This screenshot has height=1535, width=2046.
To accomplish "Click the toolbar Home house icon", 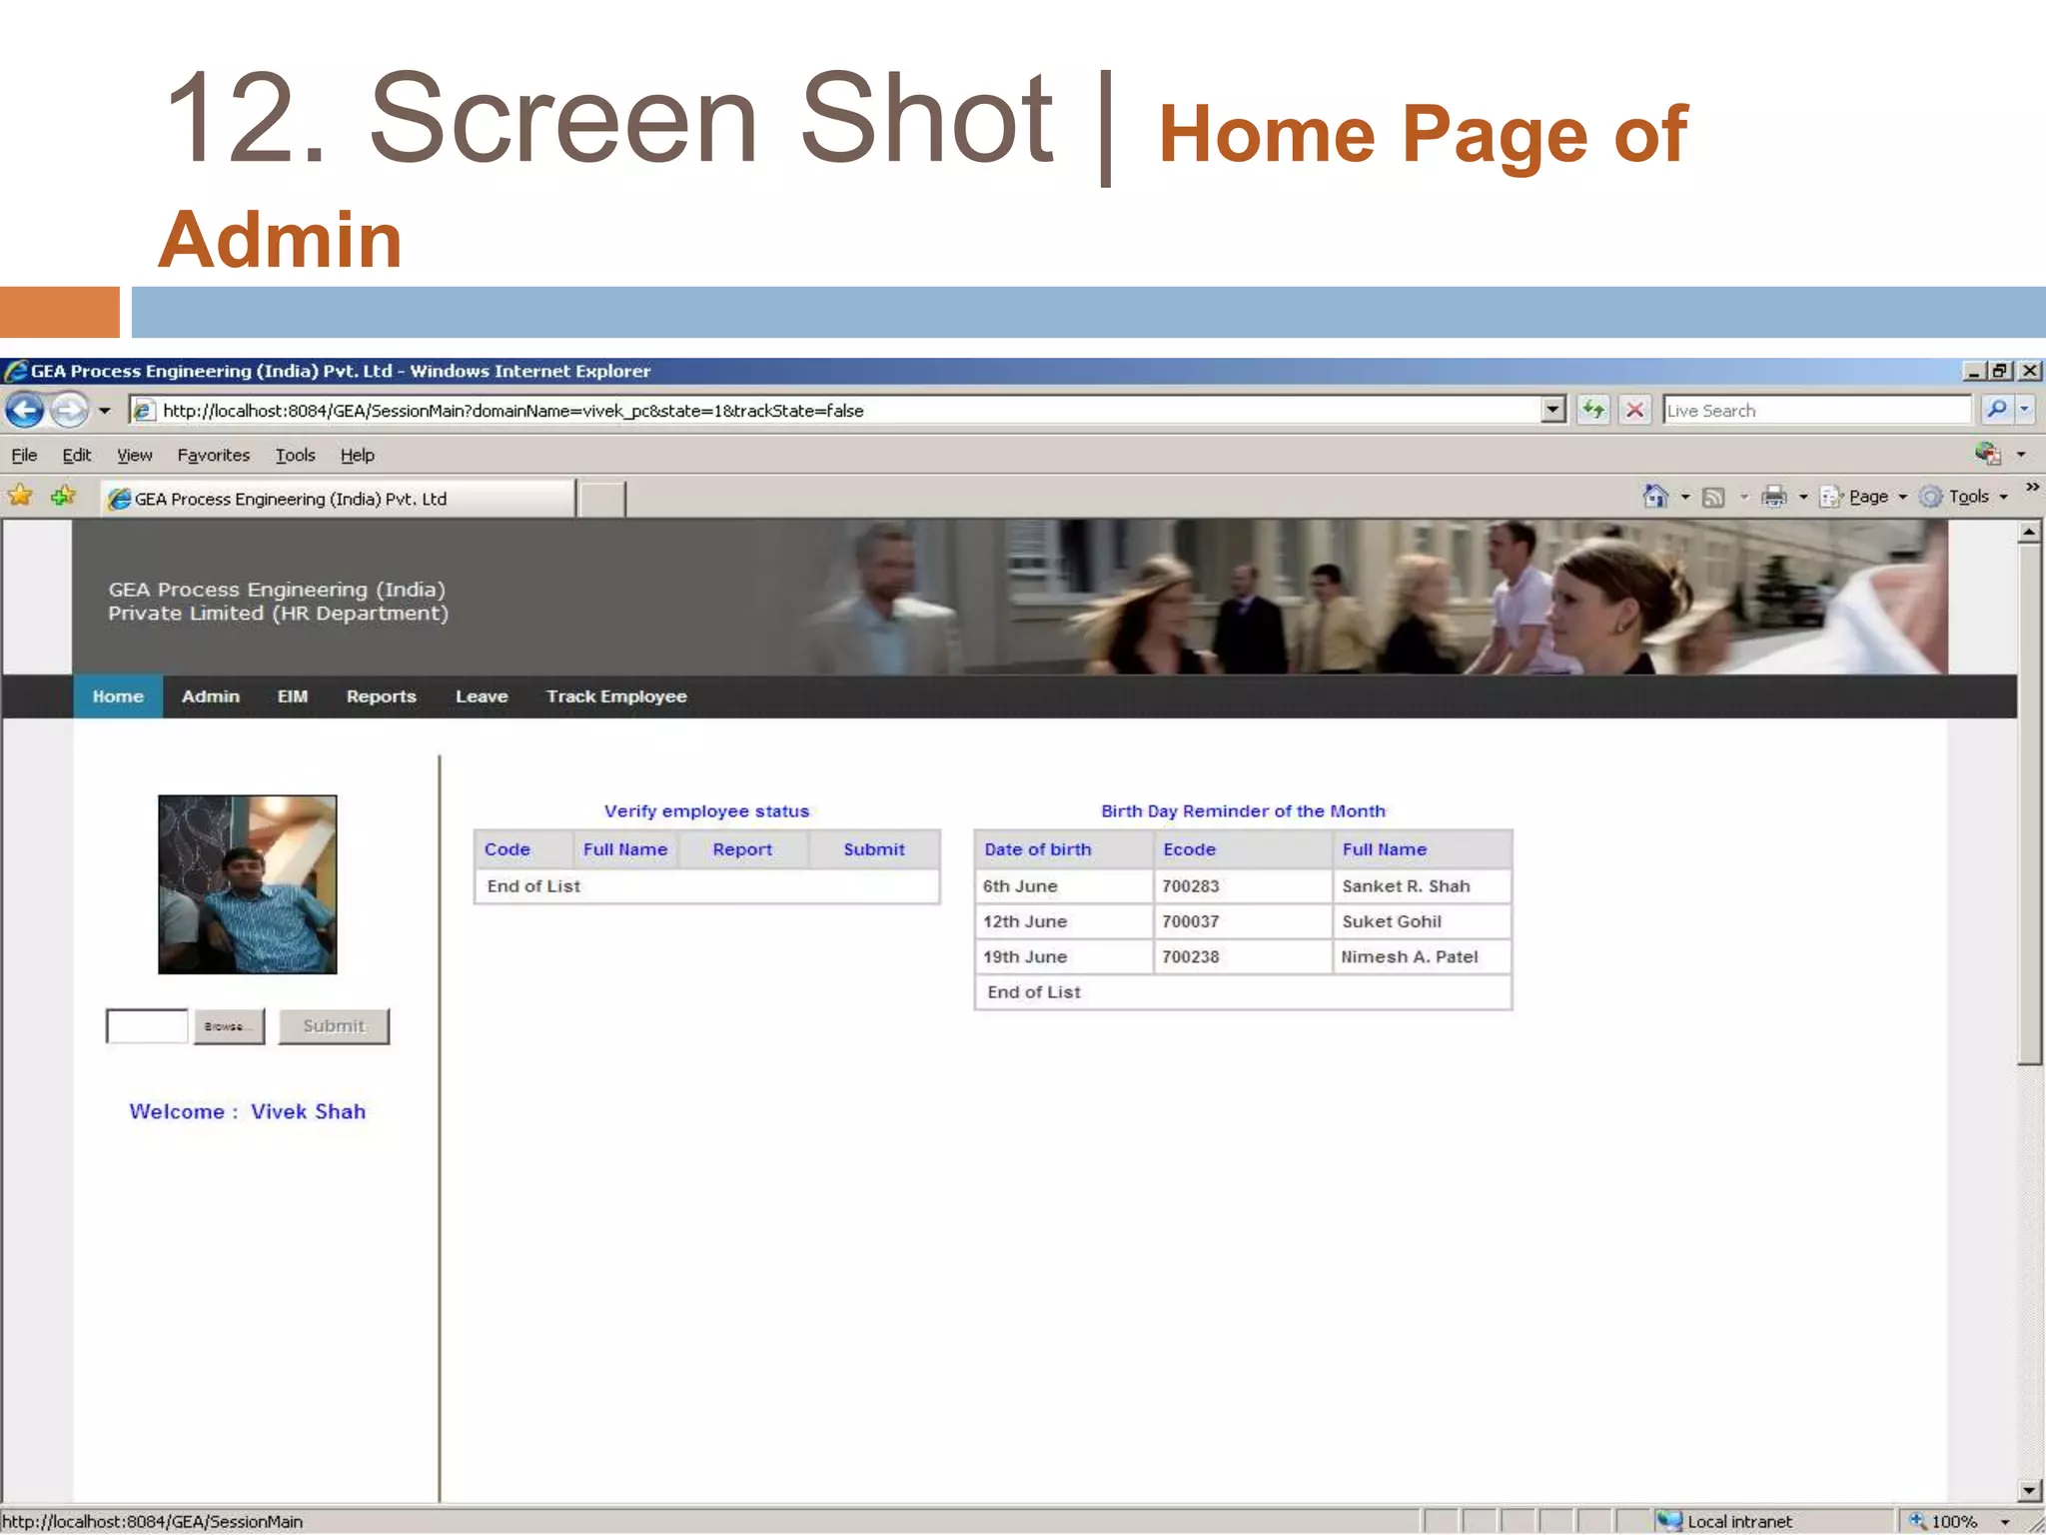I will [x=1655, y=496].
